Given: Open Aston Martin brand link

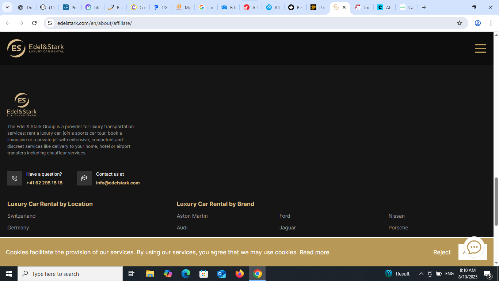Looking at the screenshot, I should pyautogui.click(x=192, y=216).
